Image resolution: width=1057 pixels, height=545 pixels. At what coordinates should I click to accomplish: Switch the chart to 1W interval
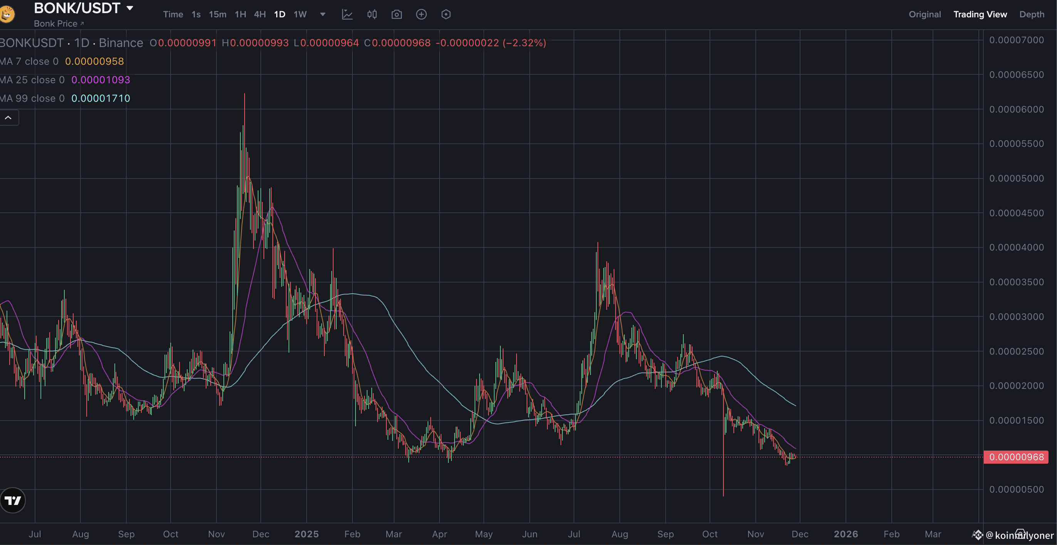(300, 14)
